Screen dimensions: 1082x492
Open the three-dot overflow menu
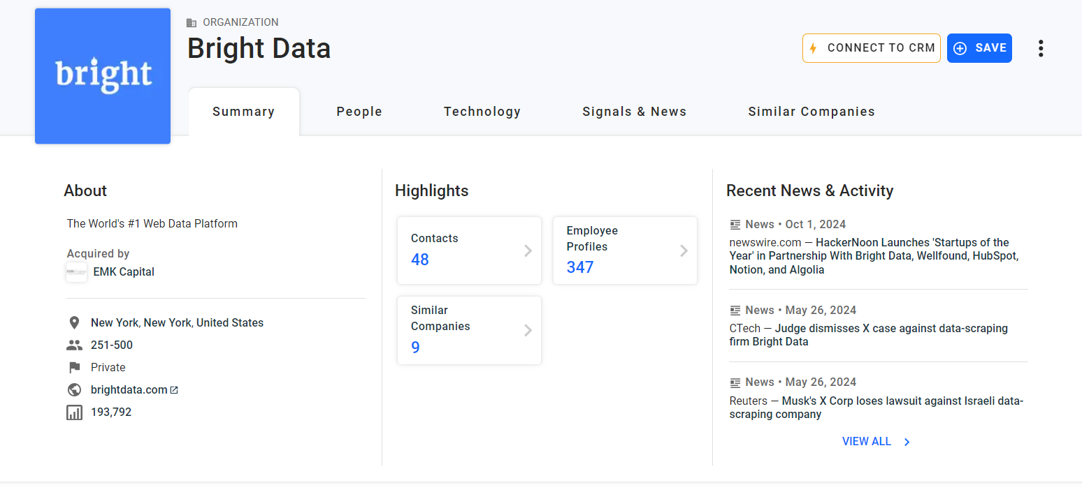pyautogui.click(x=1041, y=48)
